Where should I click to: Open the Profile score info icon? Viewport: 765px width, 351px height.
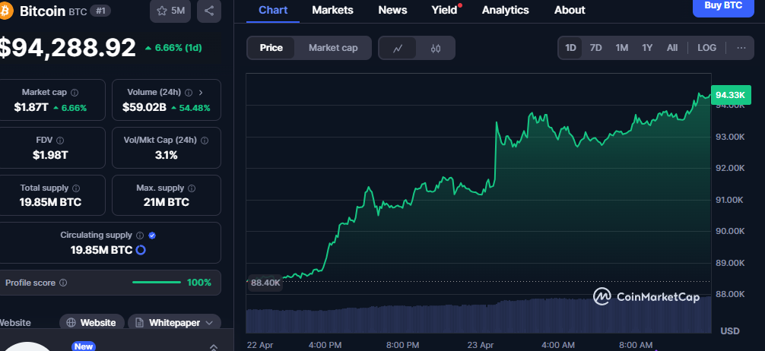(x=63, y=283)
